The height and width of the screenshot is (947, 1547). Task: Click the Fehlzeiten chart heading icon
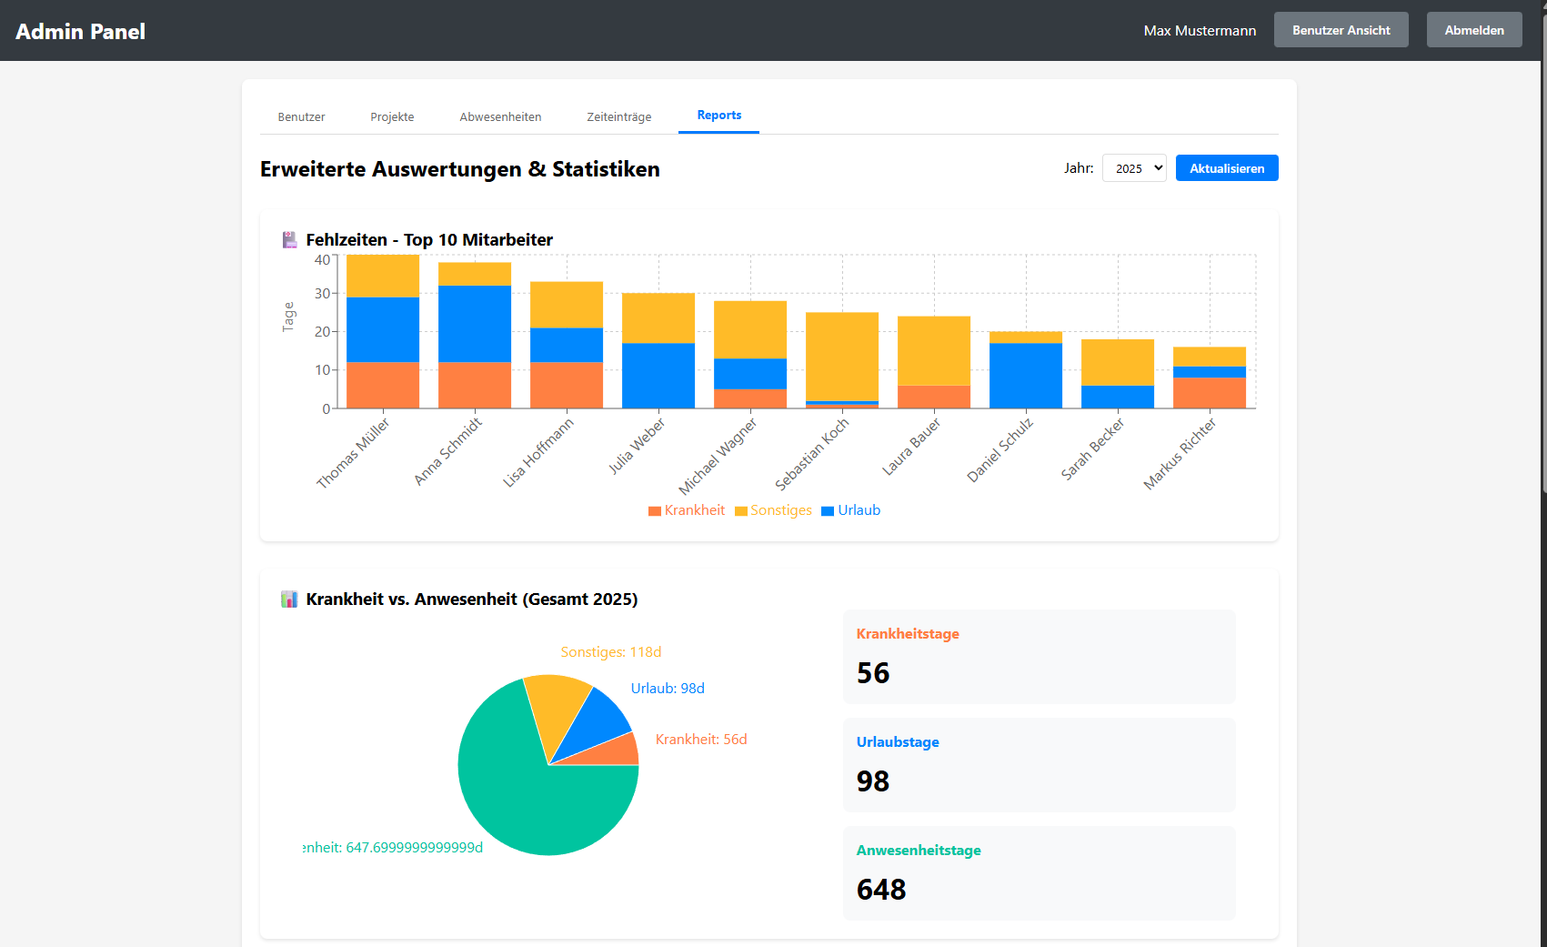pyautogui.click(x=289, y=240)
